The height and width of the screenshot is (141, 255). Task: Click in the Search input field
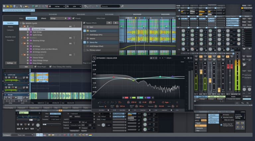pos(110,6)
